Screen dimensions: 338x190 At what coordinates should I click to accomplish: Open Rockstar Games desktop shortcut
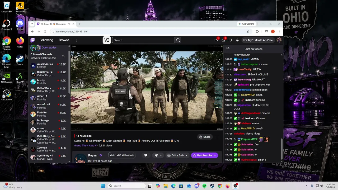click(20, 9)
